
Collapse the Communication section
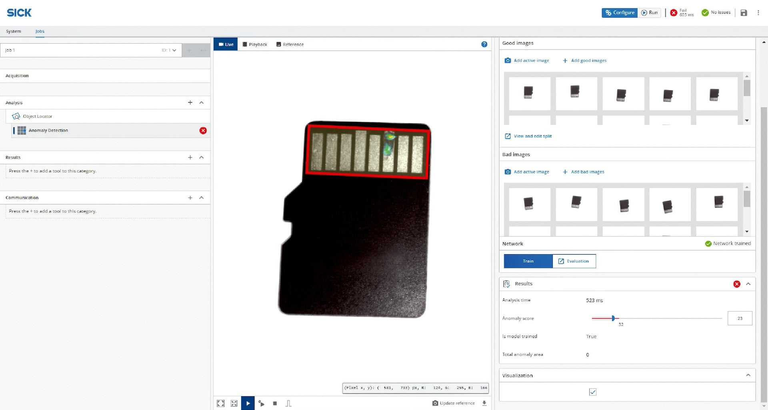(x=201, y=198)
